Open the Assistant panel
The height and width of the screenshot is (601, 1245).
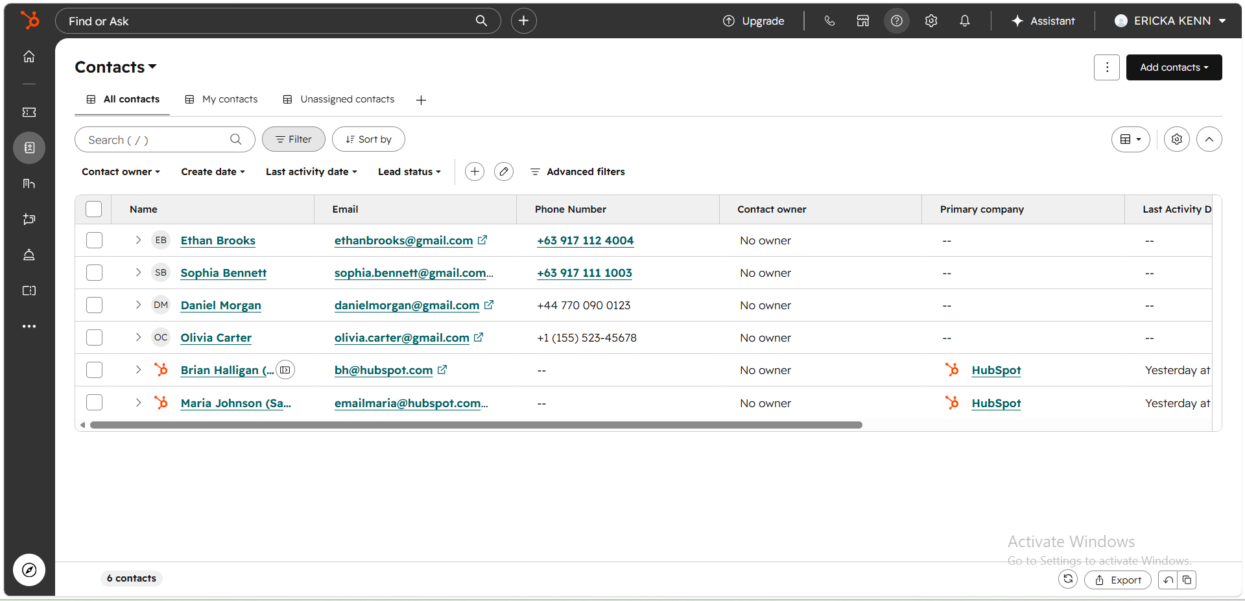click(x=1043, y=21)
